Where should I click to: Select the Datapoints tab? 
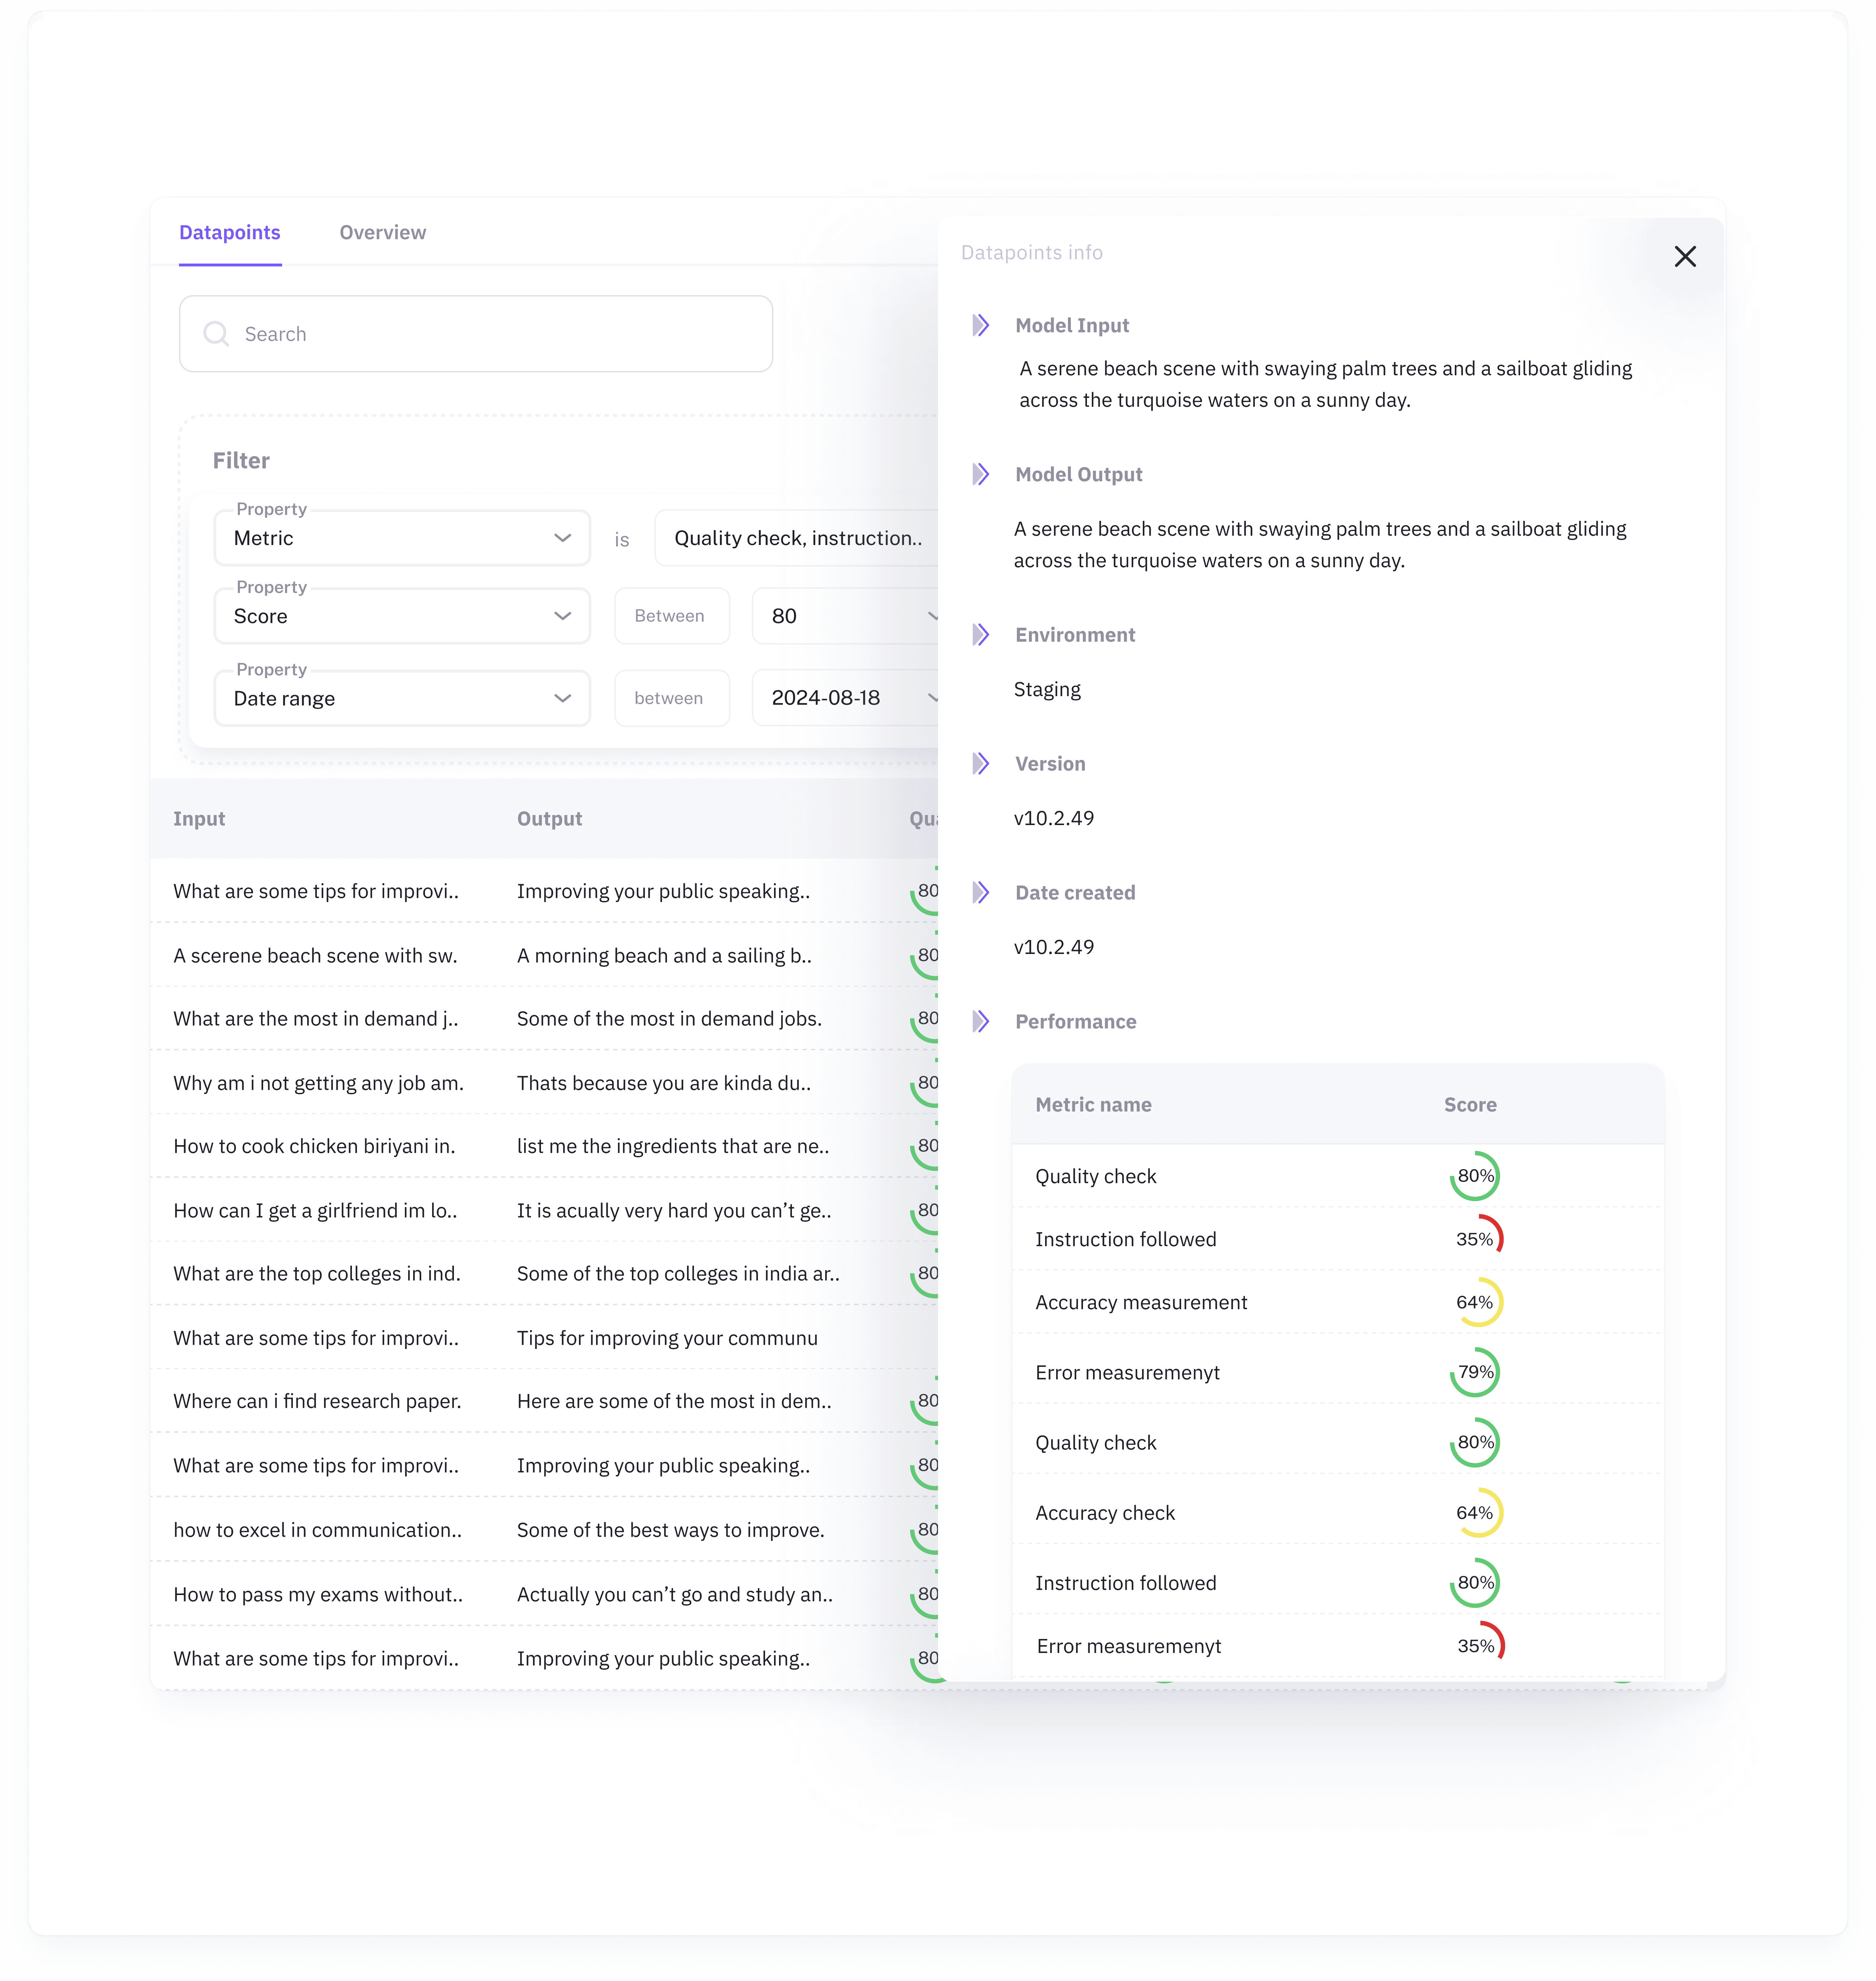[x=229, y=232]
